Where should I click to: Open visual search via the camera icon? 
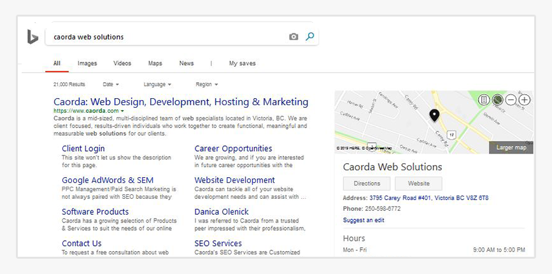coord(294,36)
